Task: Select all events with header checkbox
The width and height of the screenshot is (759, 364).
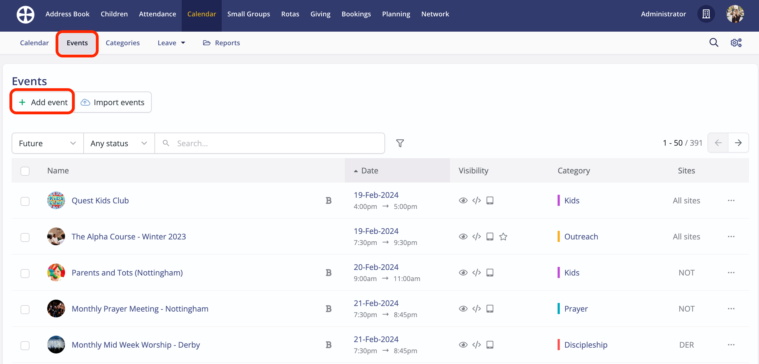Action: pyautogui.click(x=25, y=171)
